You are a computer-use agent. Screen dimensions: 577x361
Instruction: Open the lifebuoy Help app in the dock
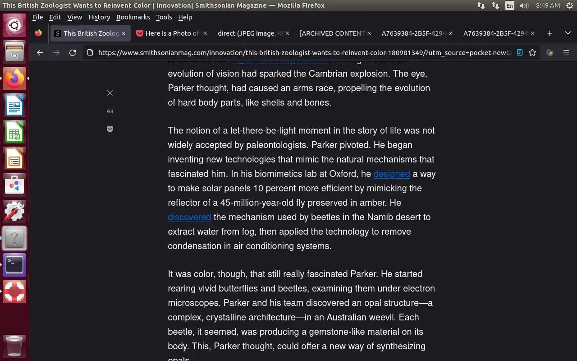(14, 292)
